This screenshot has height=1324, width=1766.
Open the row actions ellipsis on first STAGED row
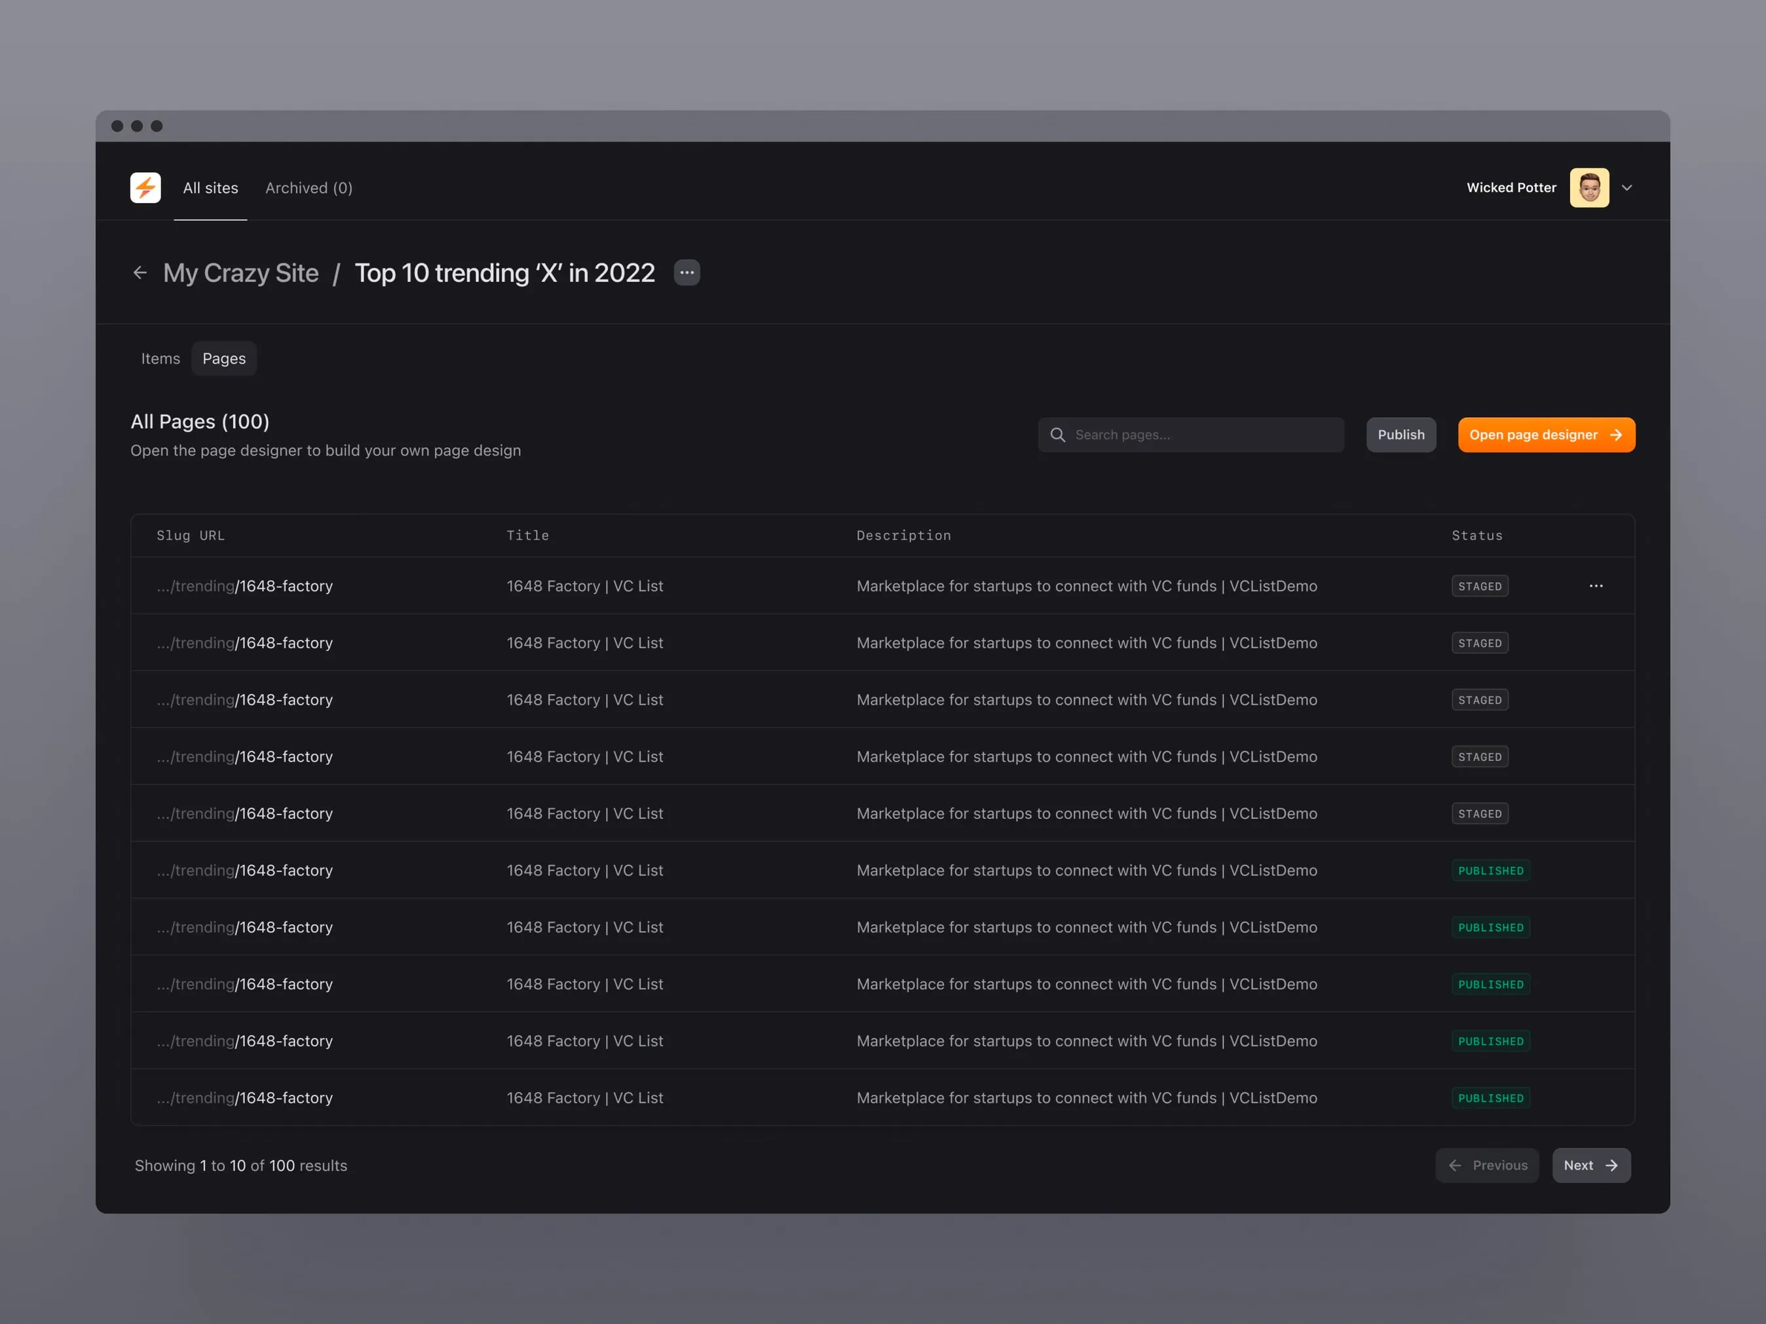point(1595,586)
